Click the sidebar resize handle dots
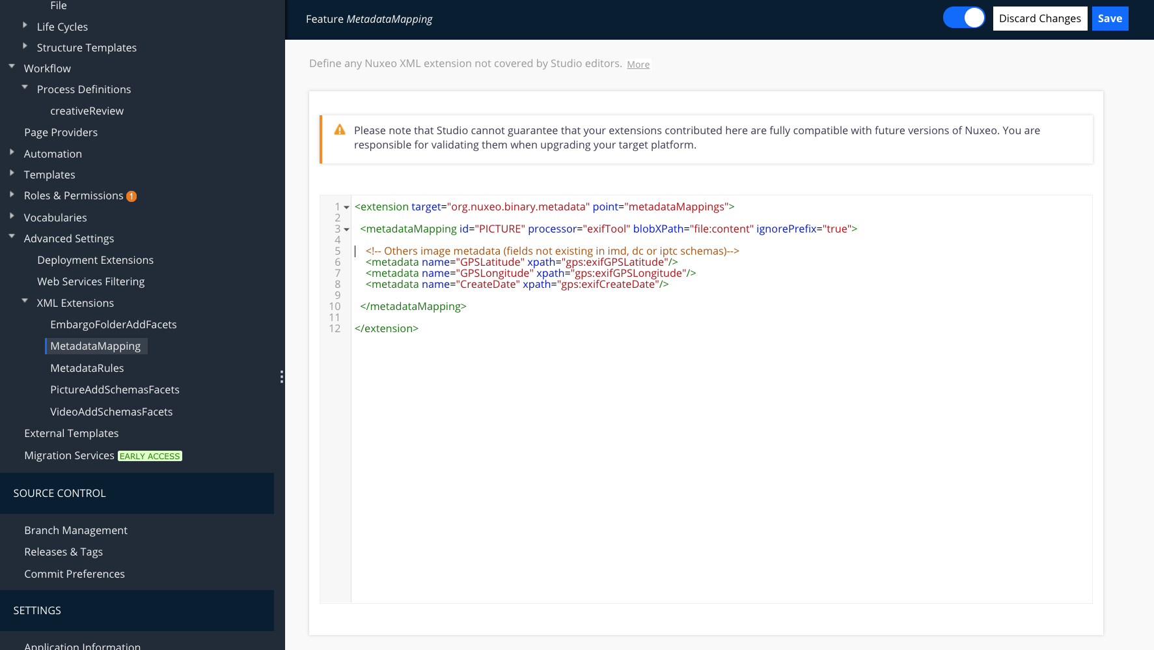Image resolution: width=1154 pixels, height=650 pixels. (x=281, y=376)
